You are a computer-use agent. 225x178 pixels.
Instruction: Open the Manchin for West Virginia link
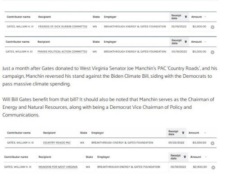58,167
